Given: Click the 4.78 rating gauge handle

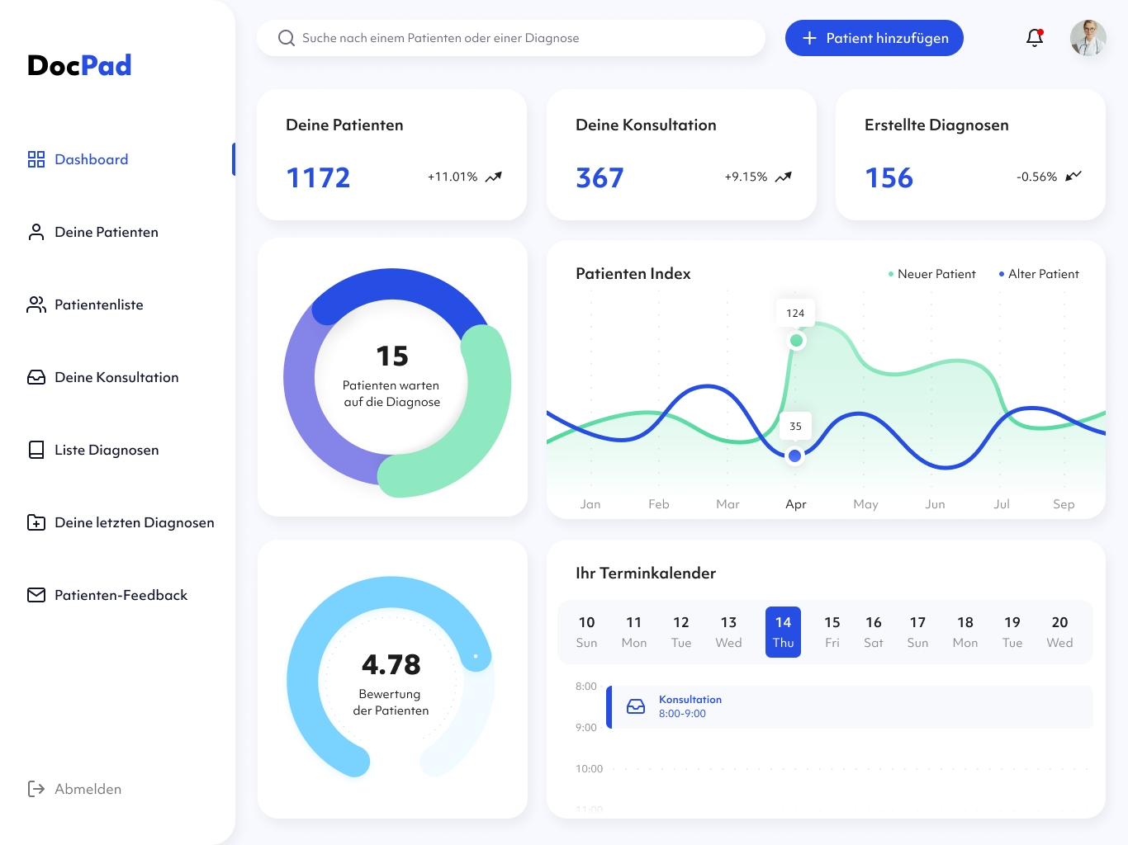Looking at the screenshot, I should 476,656.
